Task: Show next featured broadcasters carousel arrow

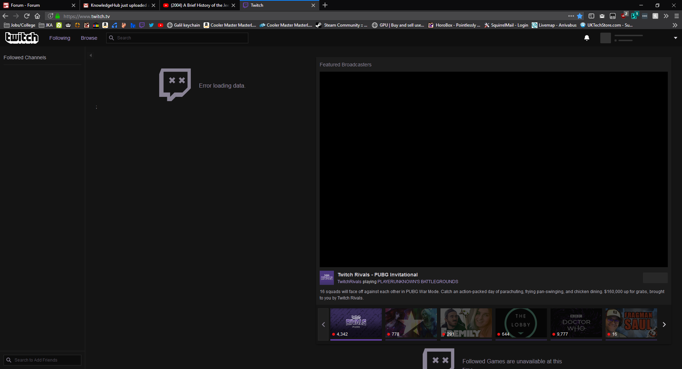Action: coord(664,324)
